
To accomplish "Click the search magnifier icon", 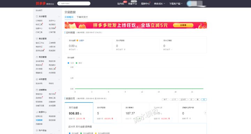I will tap(60, 3).
